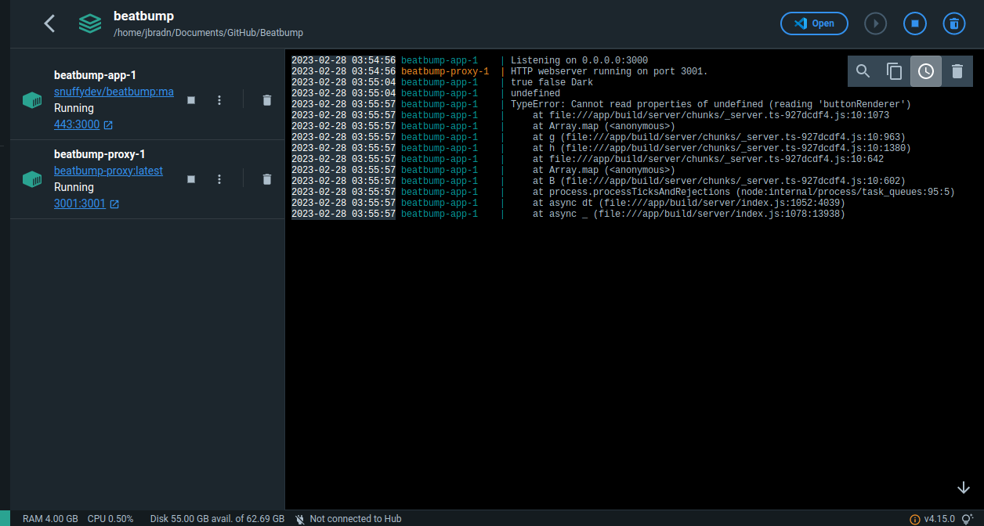Stop the beatbump-app-1 container
The width and height of the screenshot is (984, 526).
pyautogui.click(x=191, y=100)
